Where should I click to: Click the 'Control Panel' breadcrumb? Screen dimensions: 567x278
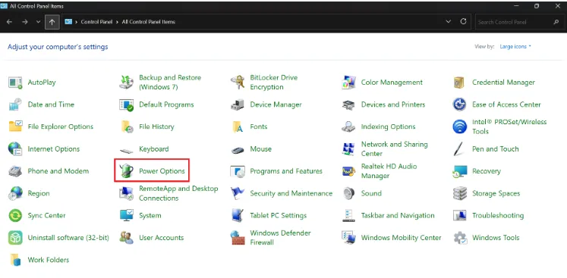coord(96,22)
